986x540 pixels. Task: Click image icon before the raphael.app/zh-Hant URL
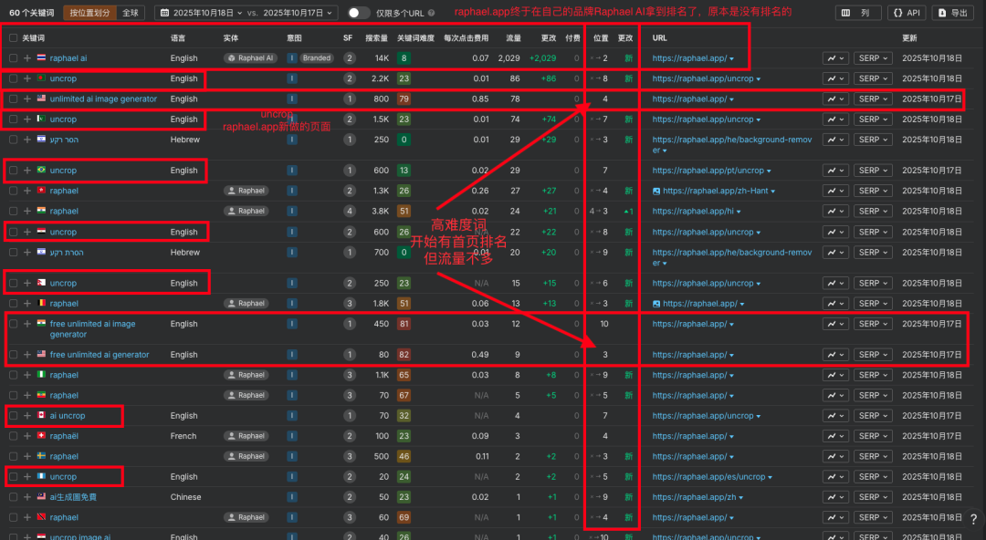656,191
